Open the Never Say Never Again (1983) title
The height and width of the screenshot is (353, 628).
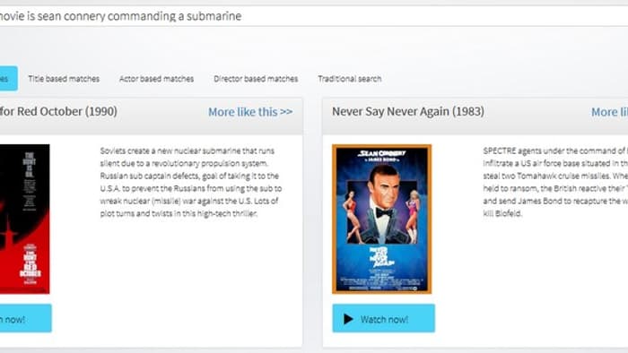407,111
